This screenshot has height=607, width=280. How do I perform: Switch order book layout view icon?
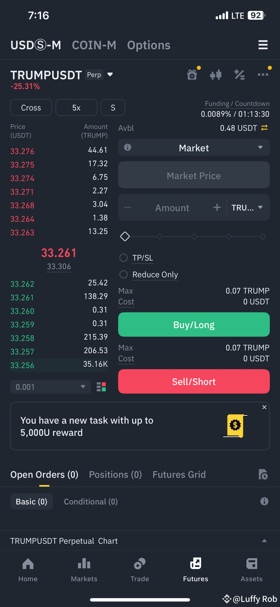pos(101,387)
